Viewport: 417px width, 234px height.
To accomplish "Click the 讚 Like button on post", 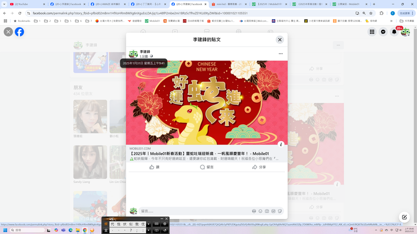I will pyautogui.click(x=155, y=167).
